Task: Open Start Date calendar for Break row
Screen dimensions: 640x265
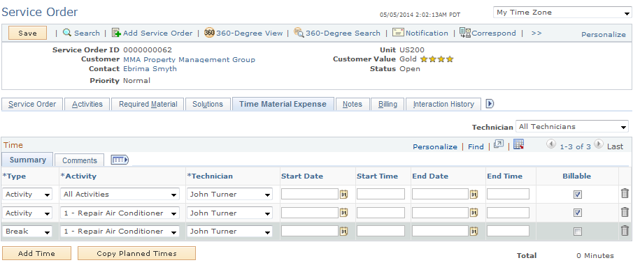Action: 343,232
